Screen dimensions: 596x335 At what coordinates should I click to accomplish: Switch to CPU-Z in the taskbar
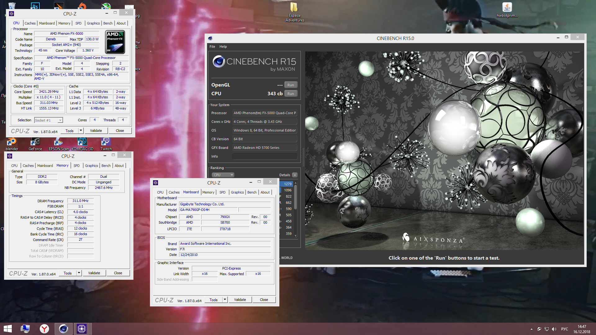coord(82,329)
